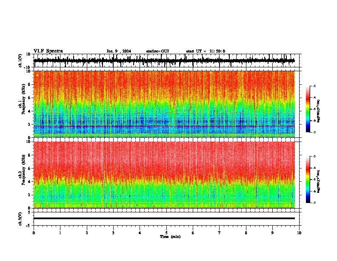This screenshot has width=337, height=261.
Task: Click the ch.2 spectrogram panel
Action: pyautogui.click(x=164, y=175)
